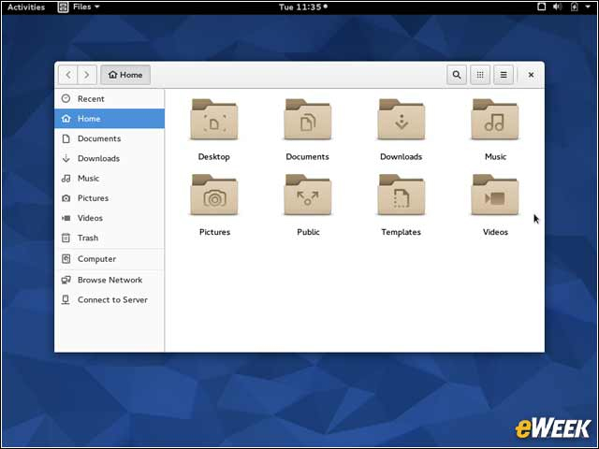This screenshot has height=449, width=599.
Task: Open Trash from the sidebar
Action: [88, 238]
